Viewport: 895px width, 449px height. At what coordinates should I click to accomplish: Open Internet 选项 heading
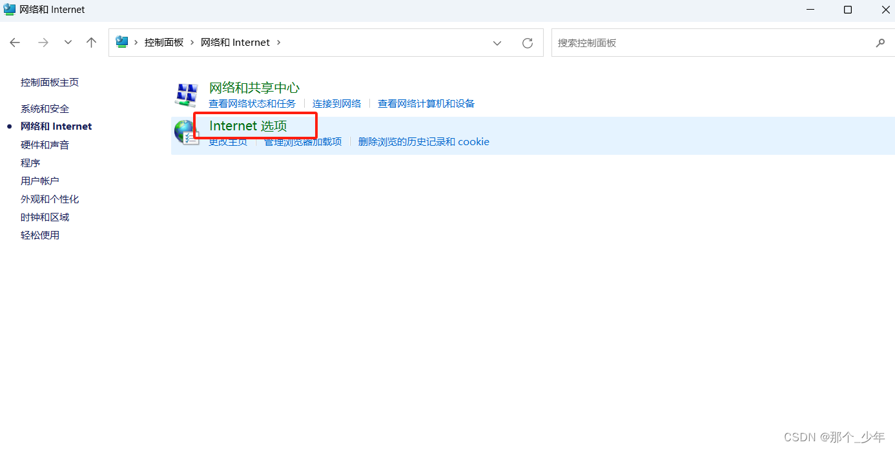(248, 126)
